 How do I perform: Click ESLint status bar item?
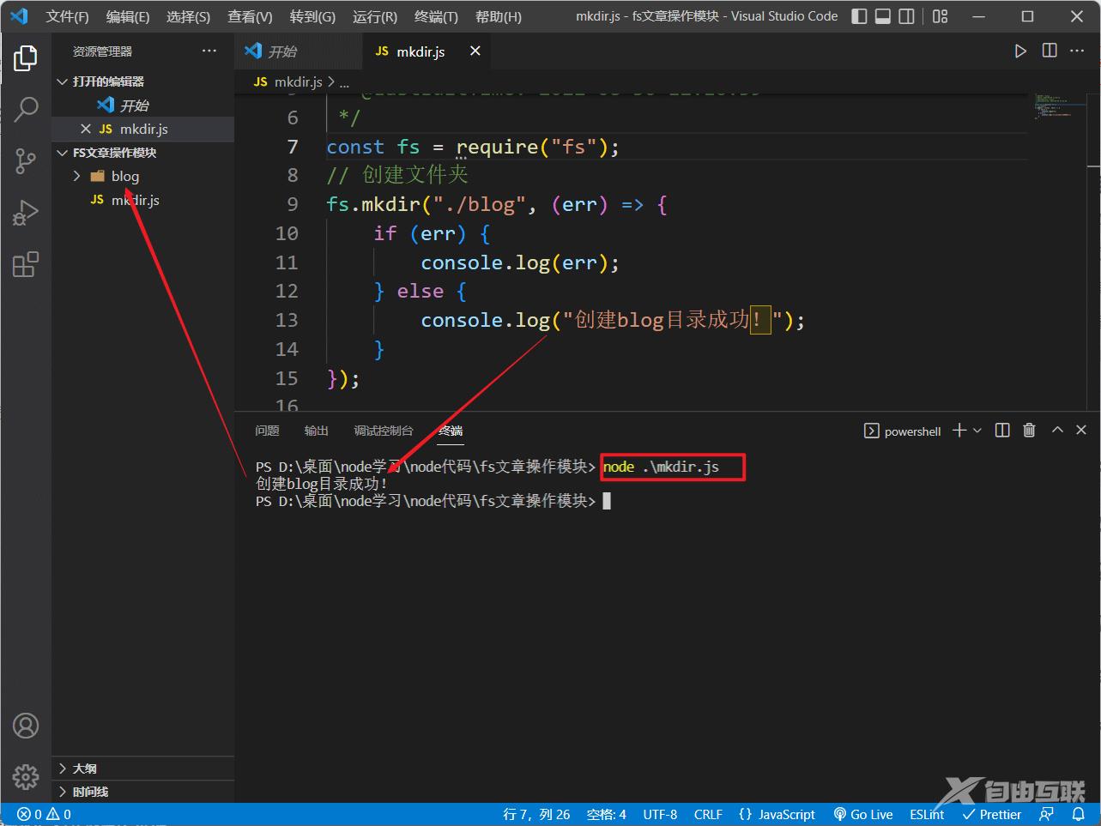click(927, 815)
